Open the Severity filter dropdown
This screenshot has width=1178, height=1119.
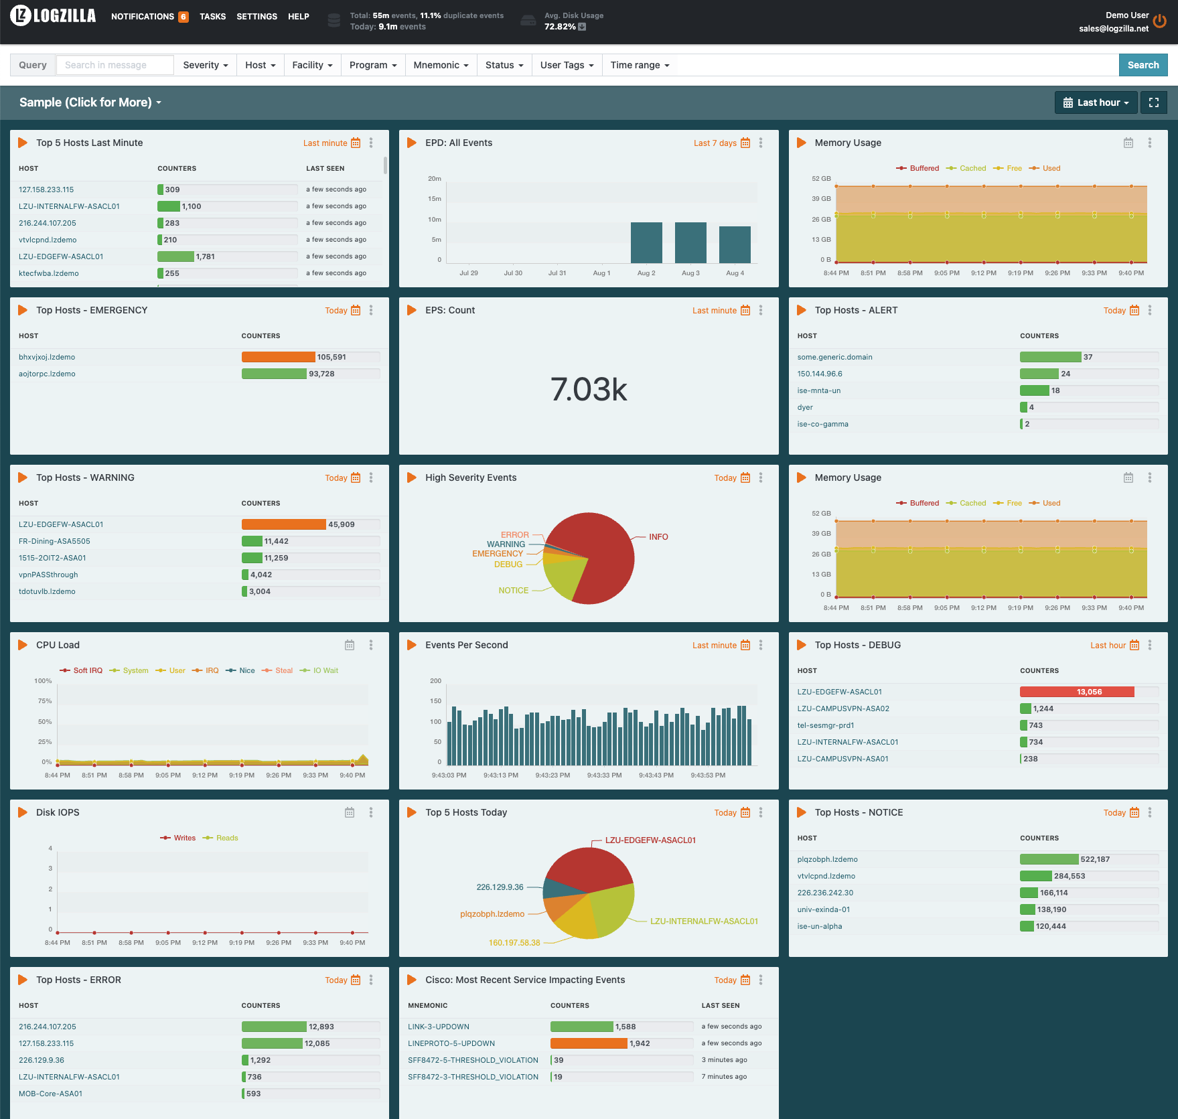(205, 65)
